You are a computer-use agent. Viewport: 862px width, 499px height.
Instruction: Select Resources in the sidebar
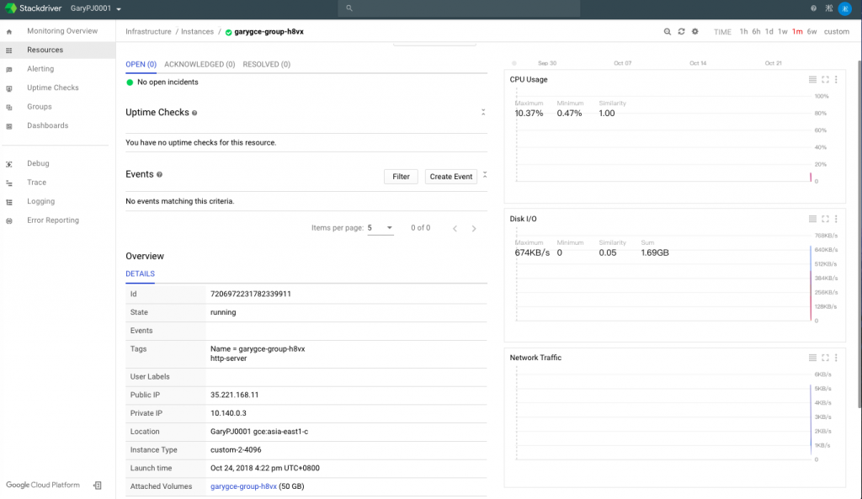(x=45, y=50)
